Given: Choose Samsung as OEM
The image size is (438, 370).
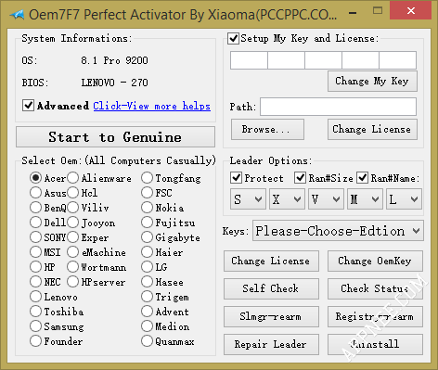Looking at the screenshot, I should click(x=35, y=326).
